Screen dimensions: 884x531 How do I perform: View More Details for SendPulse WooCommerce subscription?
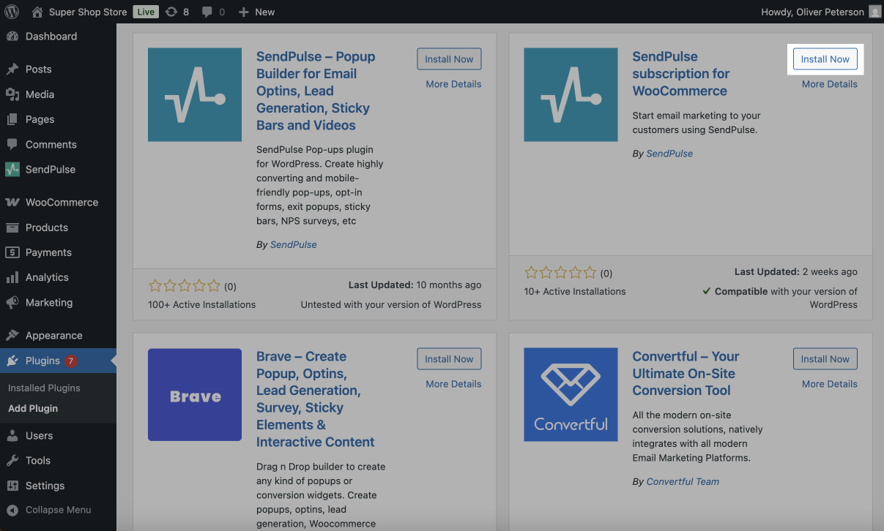pyautogui.click(x=830, y=84)
